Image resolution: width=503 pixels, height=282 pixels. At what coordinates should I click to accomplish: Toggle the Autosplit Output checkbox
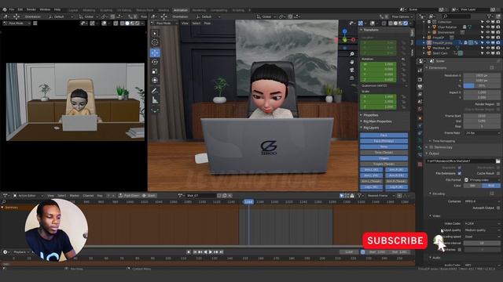[498, 208]
